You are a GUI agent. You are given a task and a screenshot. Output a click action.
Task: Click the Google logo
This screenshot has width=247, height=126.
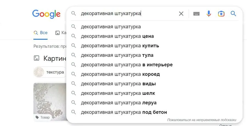(x=46, y=14)
